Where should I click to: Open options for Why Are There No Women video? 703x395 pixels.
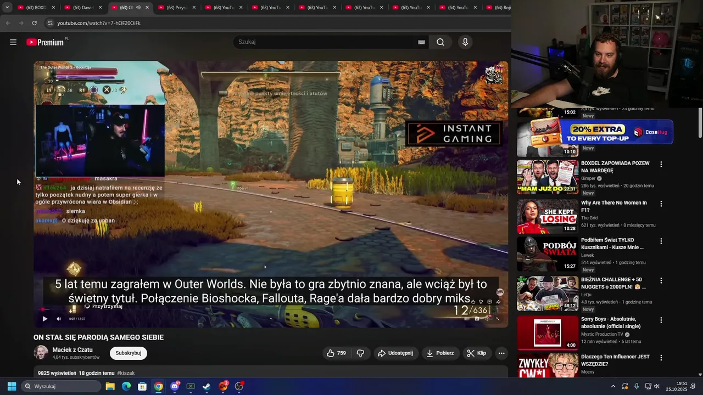coord(661,204)
